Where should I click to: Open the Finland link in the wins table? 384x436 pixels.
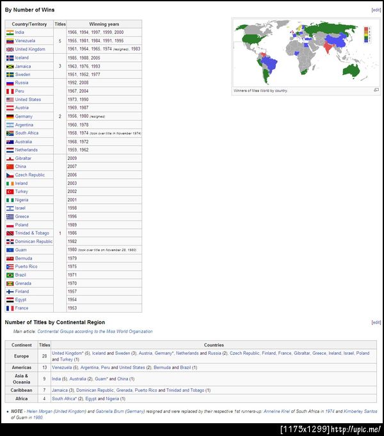click(22, 292)
